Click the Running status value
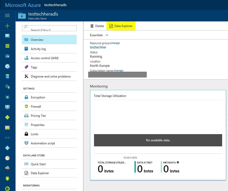This screenshot has height=191, width=228. click(96, 57)
